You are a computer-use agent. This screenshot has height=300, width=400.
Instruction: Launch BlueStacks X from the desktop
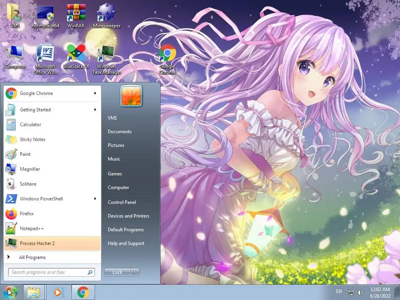click(76, 57)
